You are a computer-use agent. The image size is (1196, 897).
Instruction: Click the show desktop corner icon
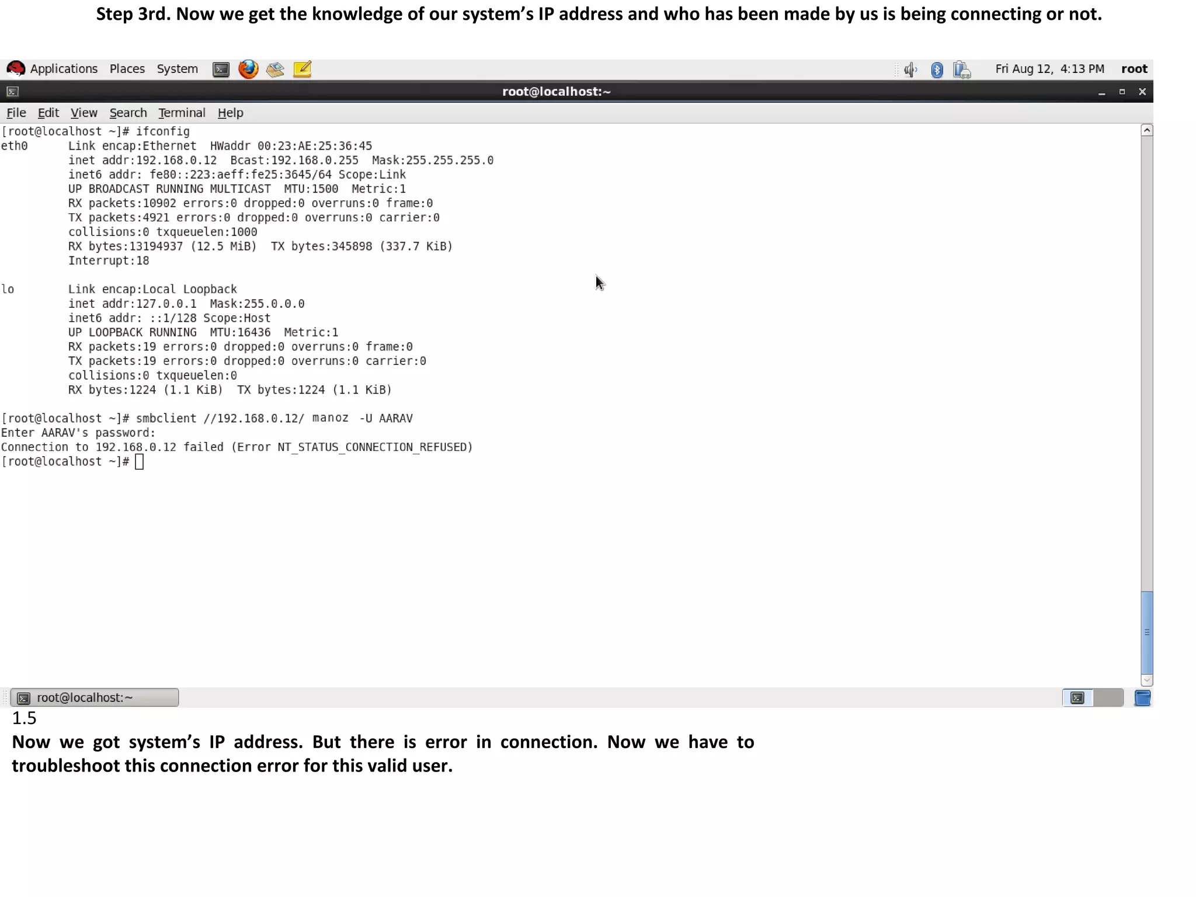[x=1142, y=697]
